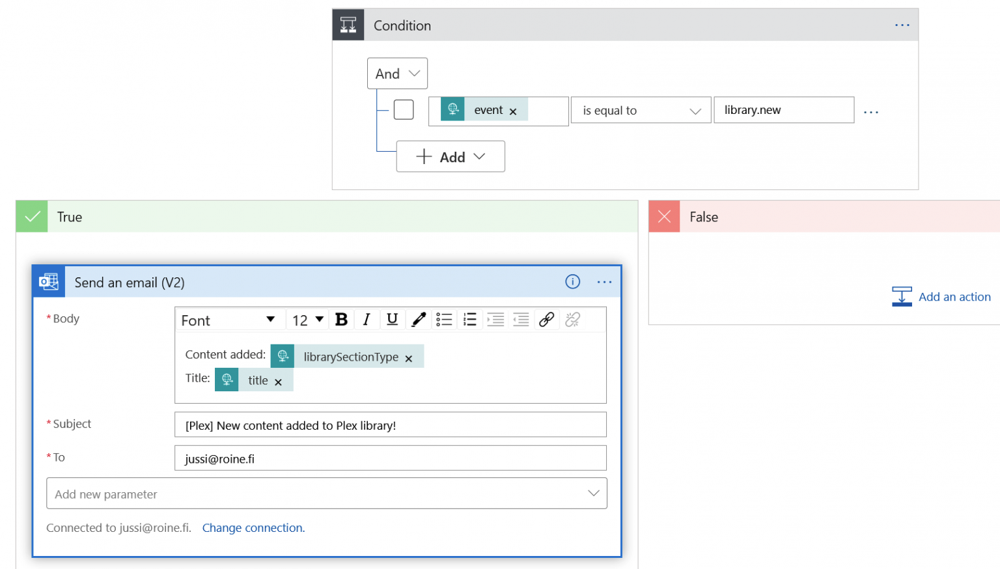Click the Outlook icon on email action
The width and height of the screenshot is (1000, 569).
click(x=49, y=282)
